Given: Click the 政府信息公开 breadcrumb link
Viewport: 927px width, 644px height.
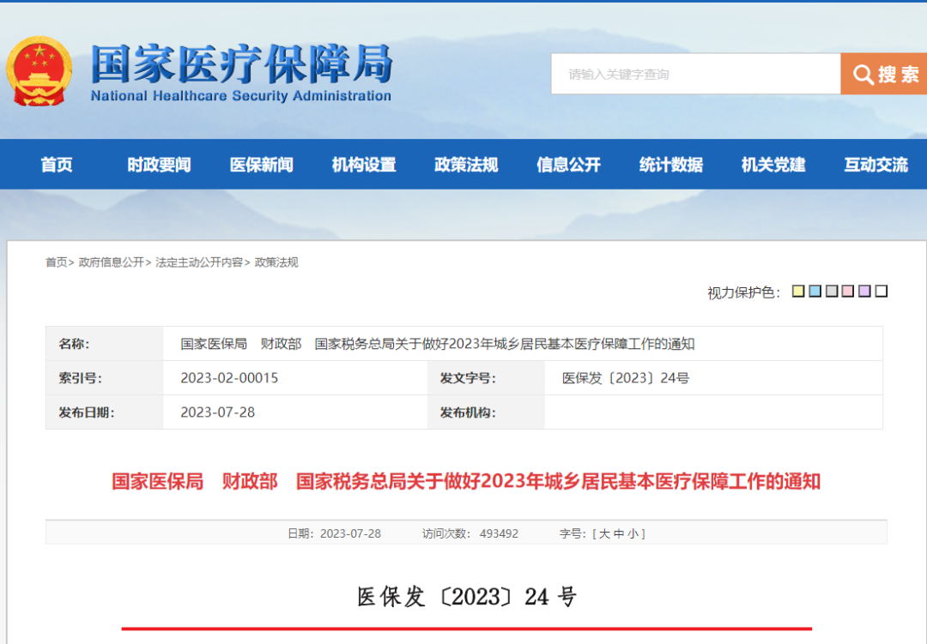Looking at the screenshot, I should 112,262.
